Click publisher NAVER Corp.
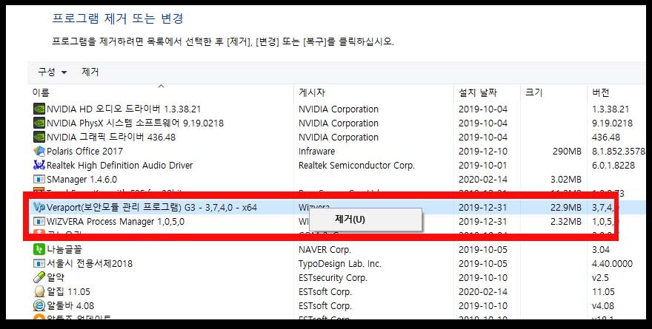Screen dimensions: 652x329 [325, 249]
